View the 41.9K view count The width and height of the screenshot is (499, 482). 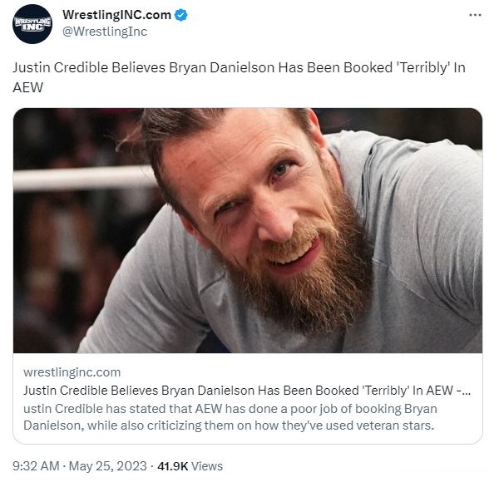click(172, 466)
